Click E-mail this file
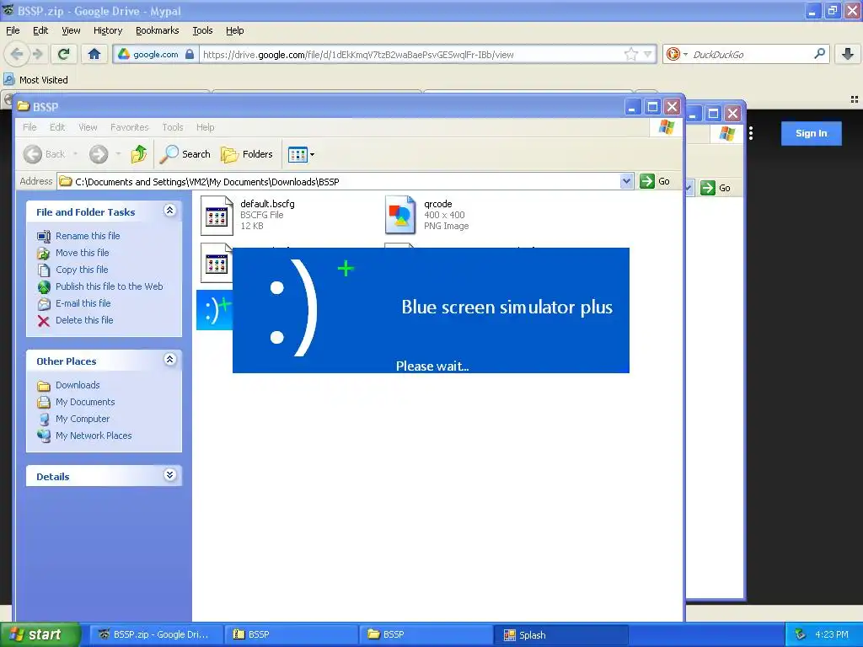 (83, 303)
